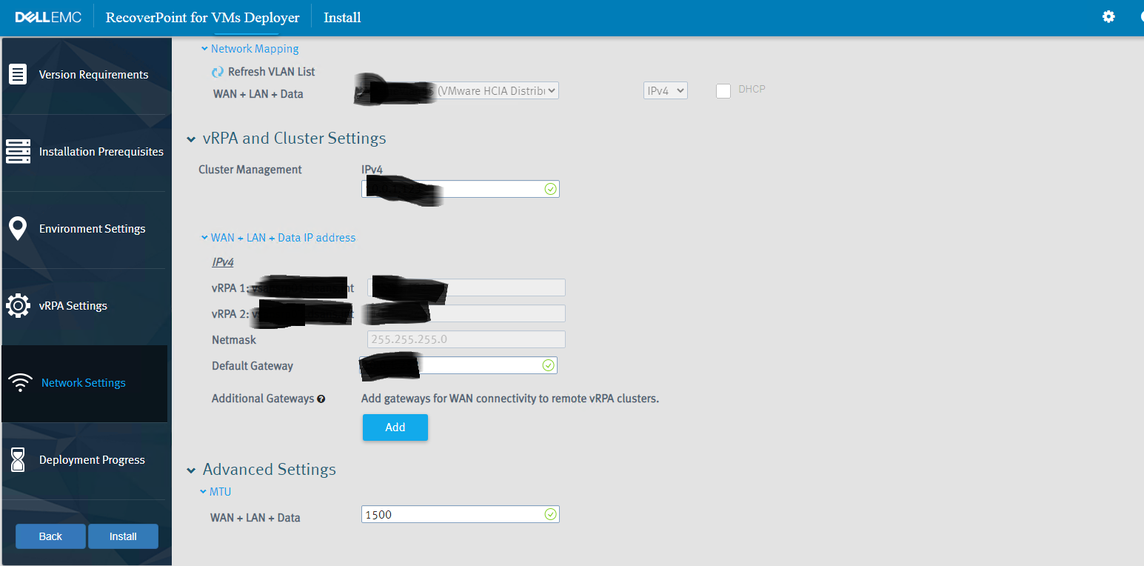The height and width of the screenshot is (566, 1144).
Task: Click the MTU WAN + LAN + Data field
Action: 461,514
